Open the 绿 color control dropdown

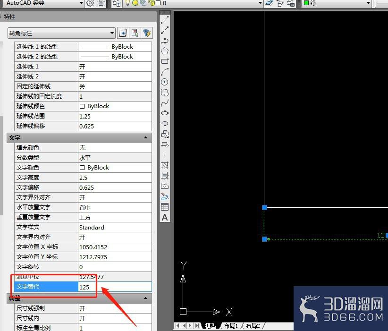[x=368, y=3]
